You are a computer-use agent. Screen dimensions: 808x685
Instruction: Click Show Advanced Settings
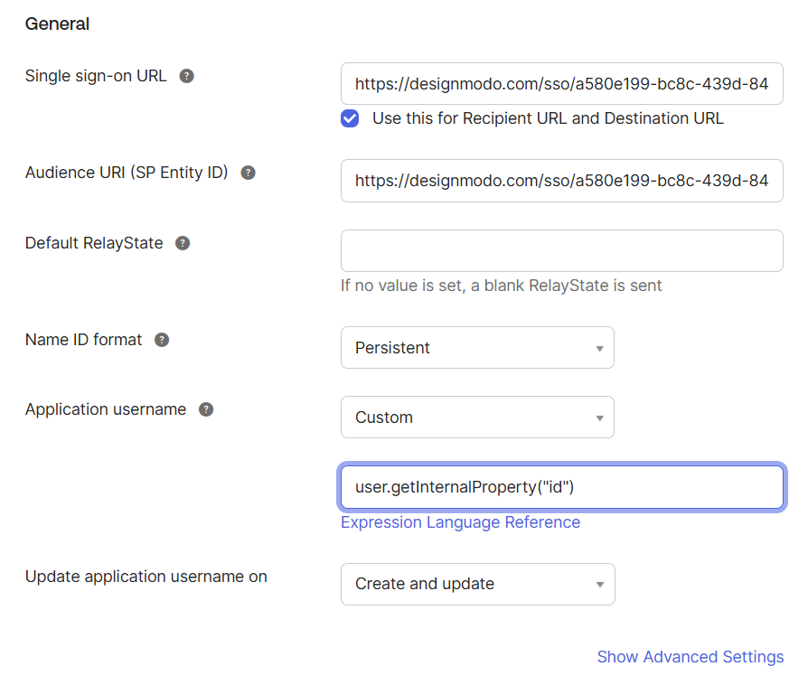tap(690, 657)
